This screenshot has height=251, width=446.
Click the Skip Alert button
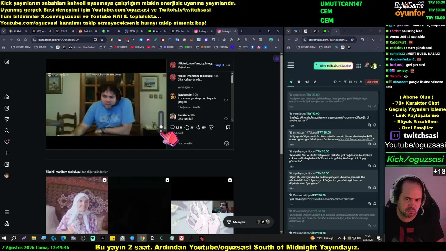pos(372,82)
